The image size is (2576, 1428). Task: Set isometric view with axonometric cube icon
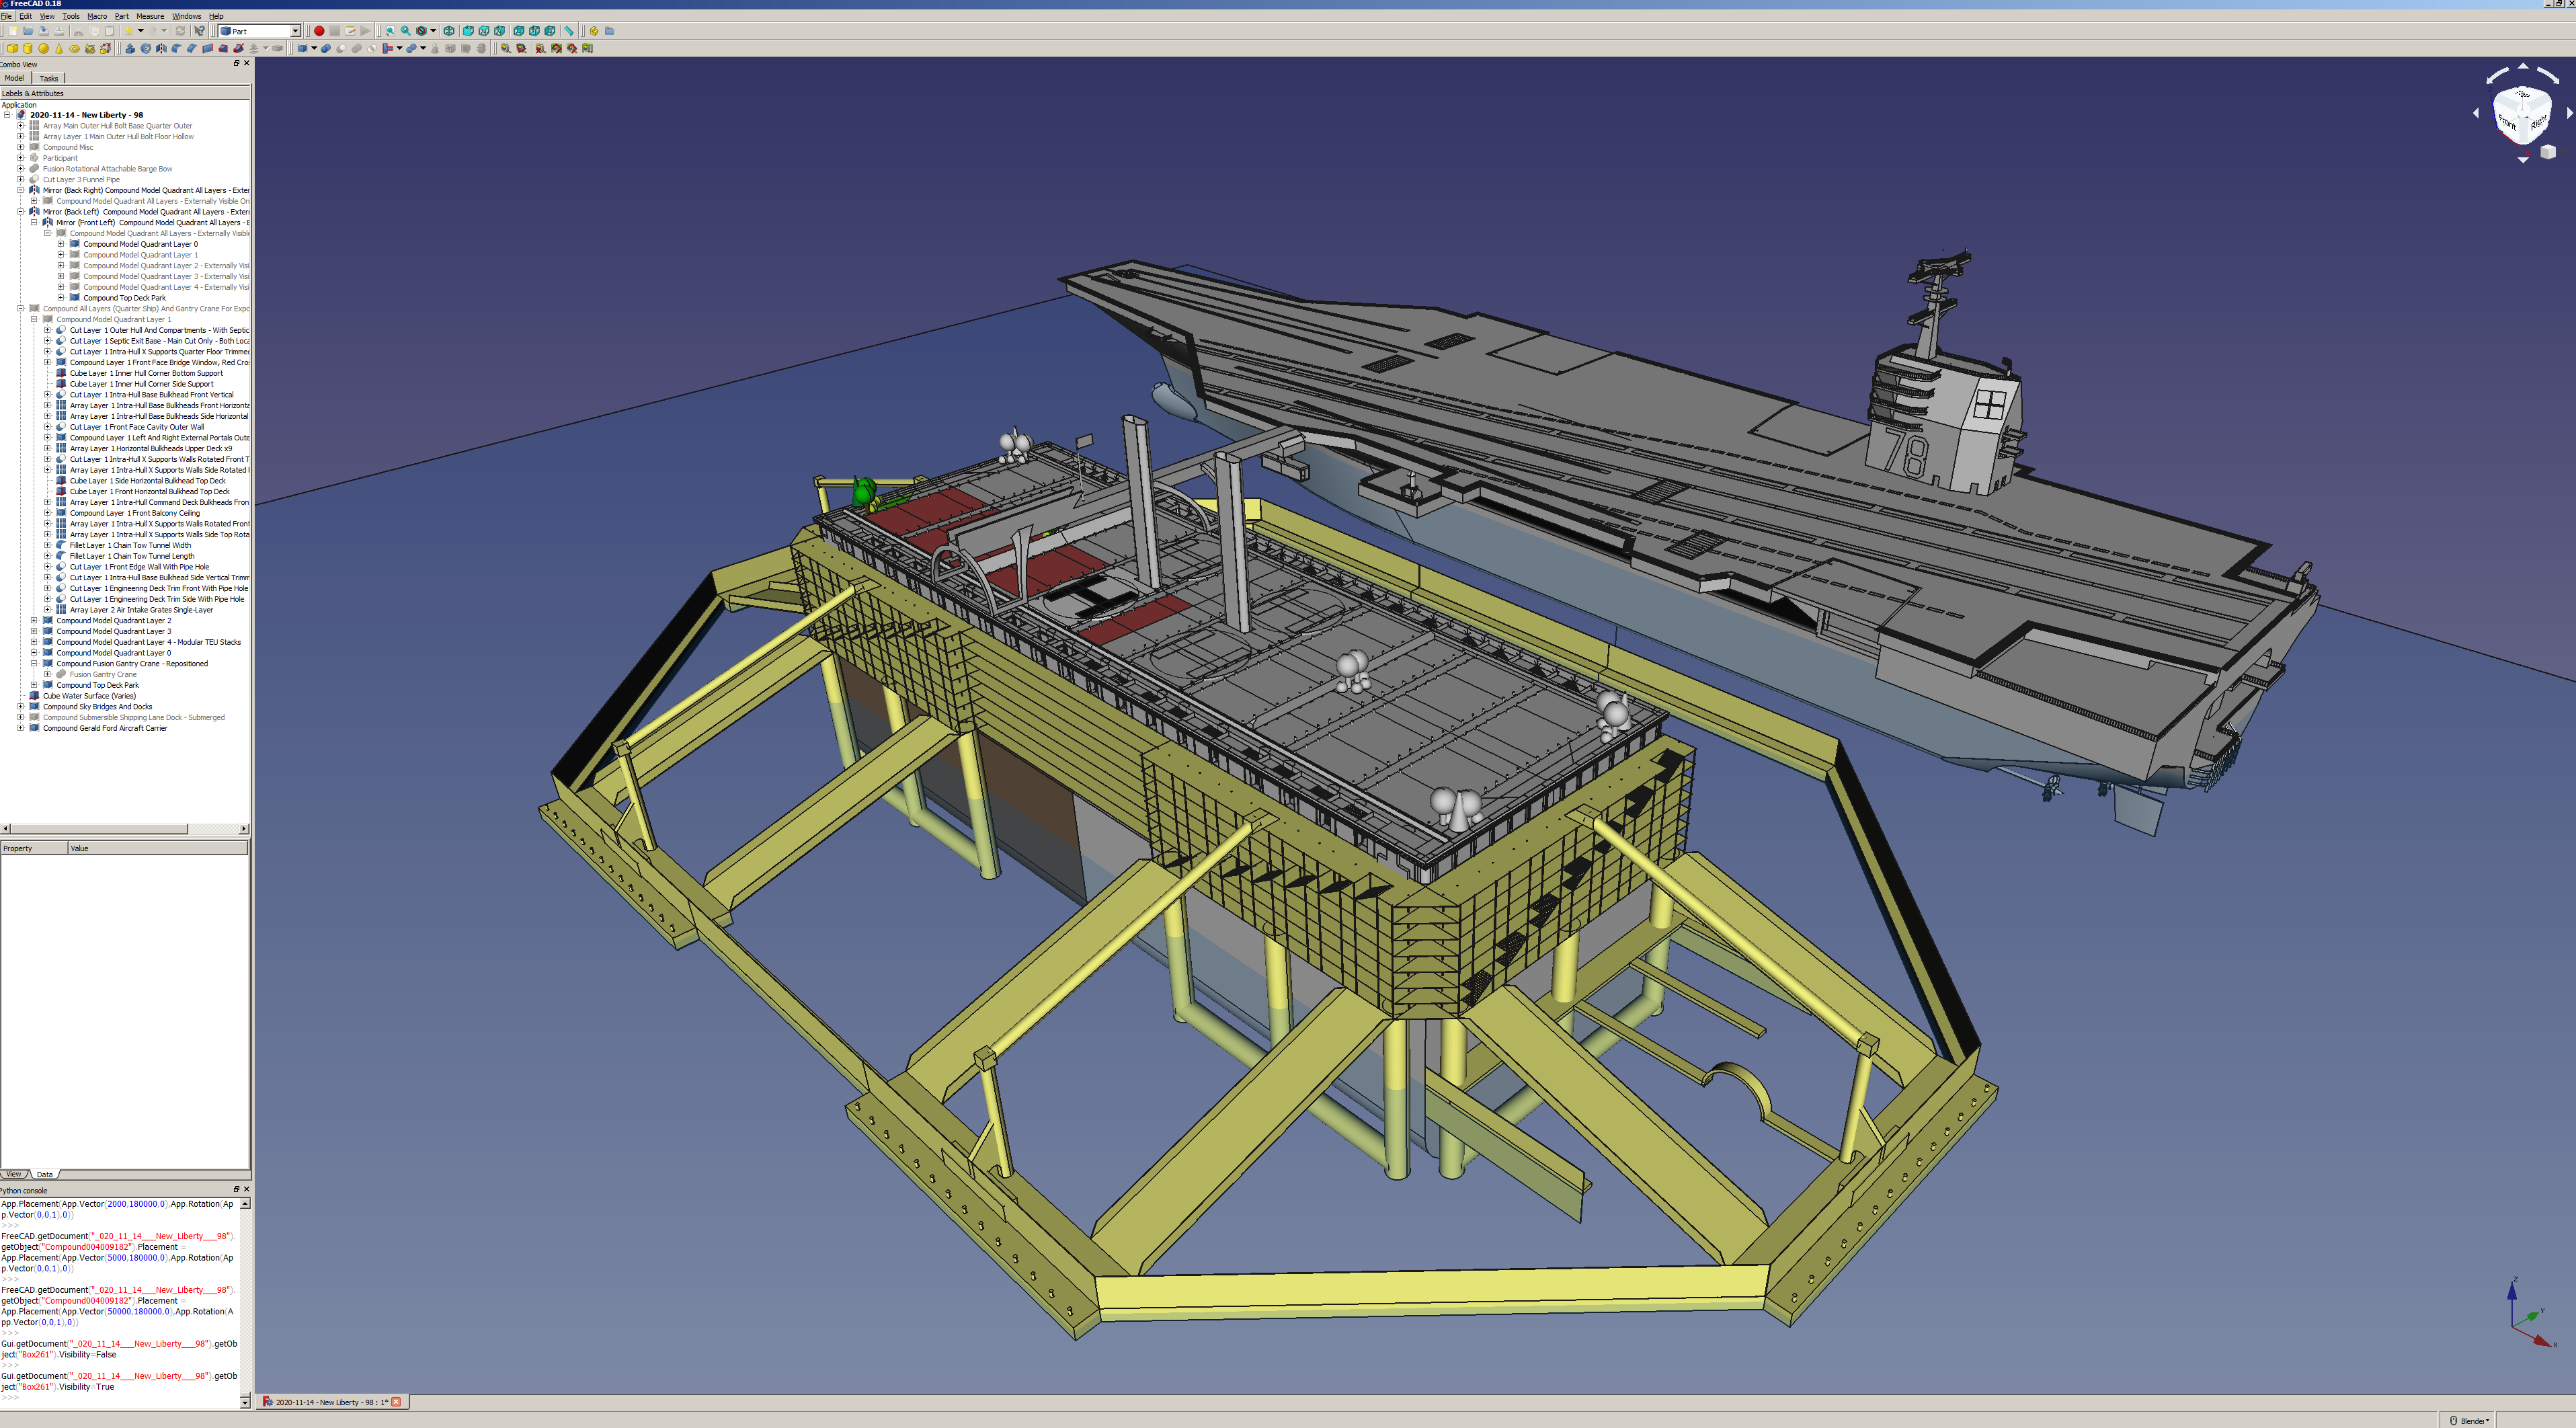[x=449, y=31]
